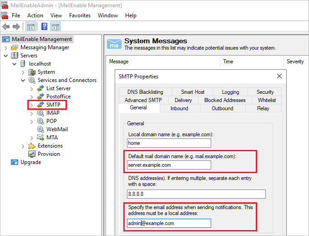The width and height of the screenshot is (309, 236).
Task: Close the SMTP Properties dialog
Action: [x=279, y=76]
